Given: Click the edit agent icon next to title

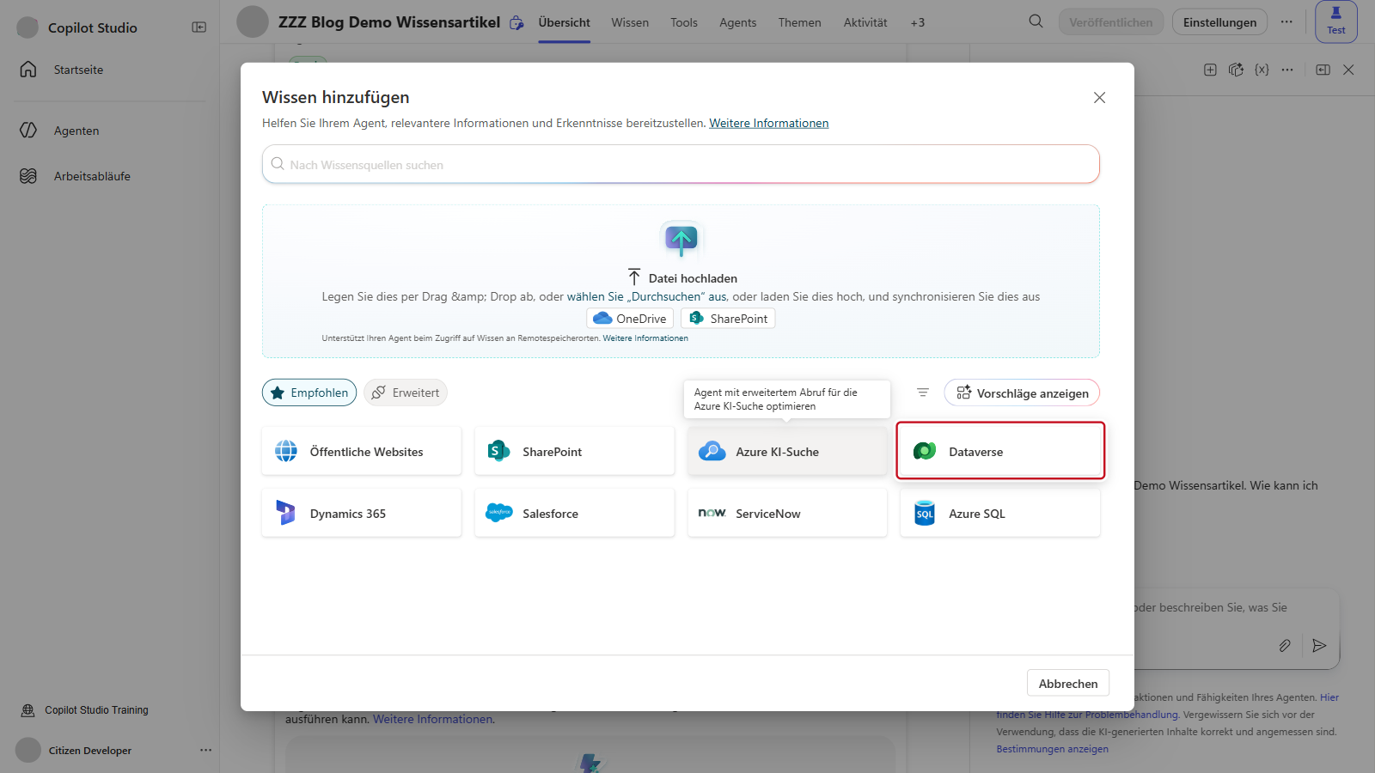Looking at the screenshot, I should tap(516, 23).
